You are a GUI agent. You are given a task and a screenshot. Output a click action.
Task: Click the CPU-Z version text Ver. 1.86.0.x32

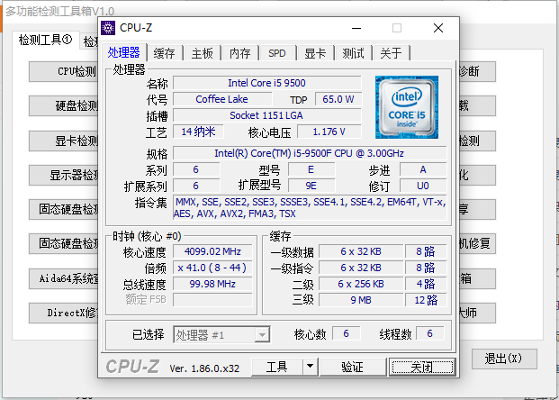coord(204,368)
